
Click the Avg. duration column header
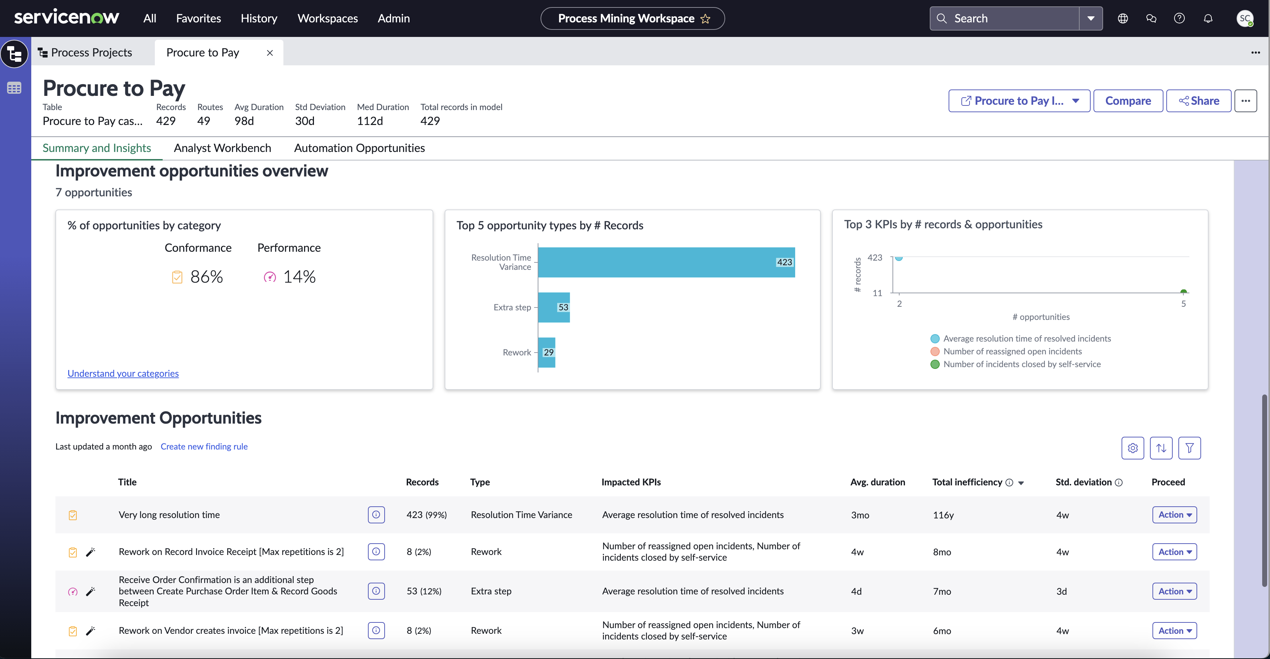878,482
